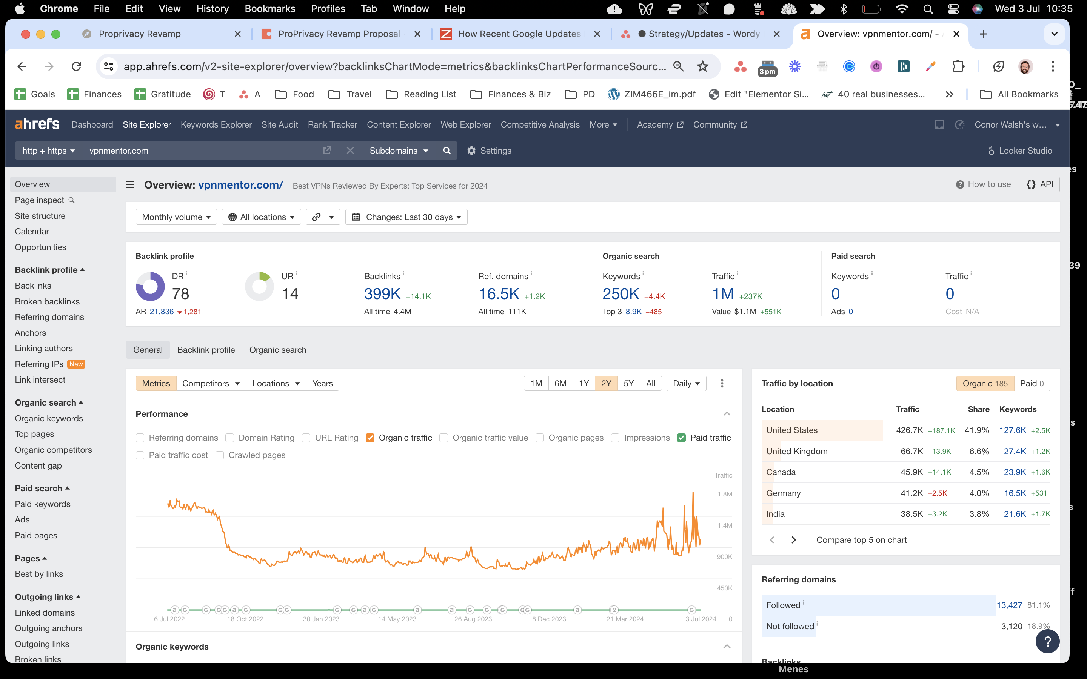The height and width of the screenshot is (679, 1087).
Task: Open the chart's three-dot options menu
Action: coord(722,383)
